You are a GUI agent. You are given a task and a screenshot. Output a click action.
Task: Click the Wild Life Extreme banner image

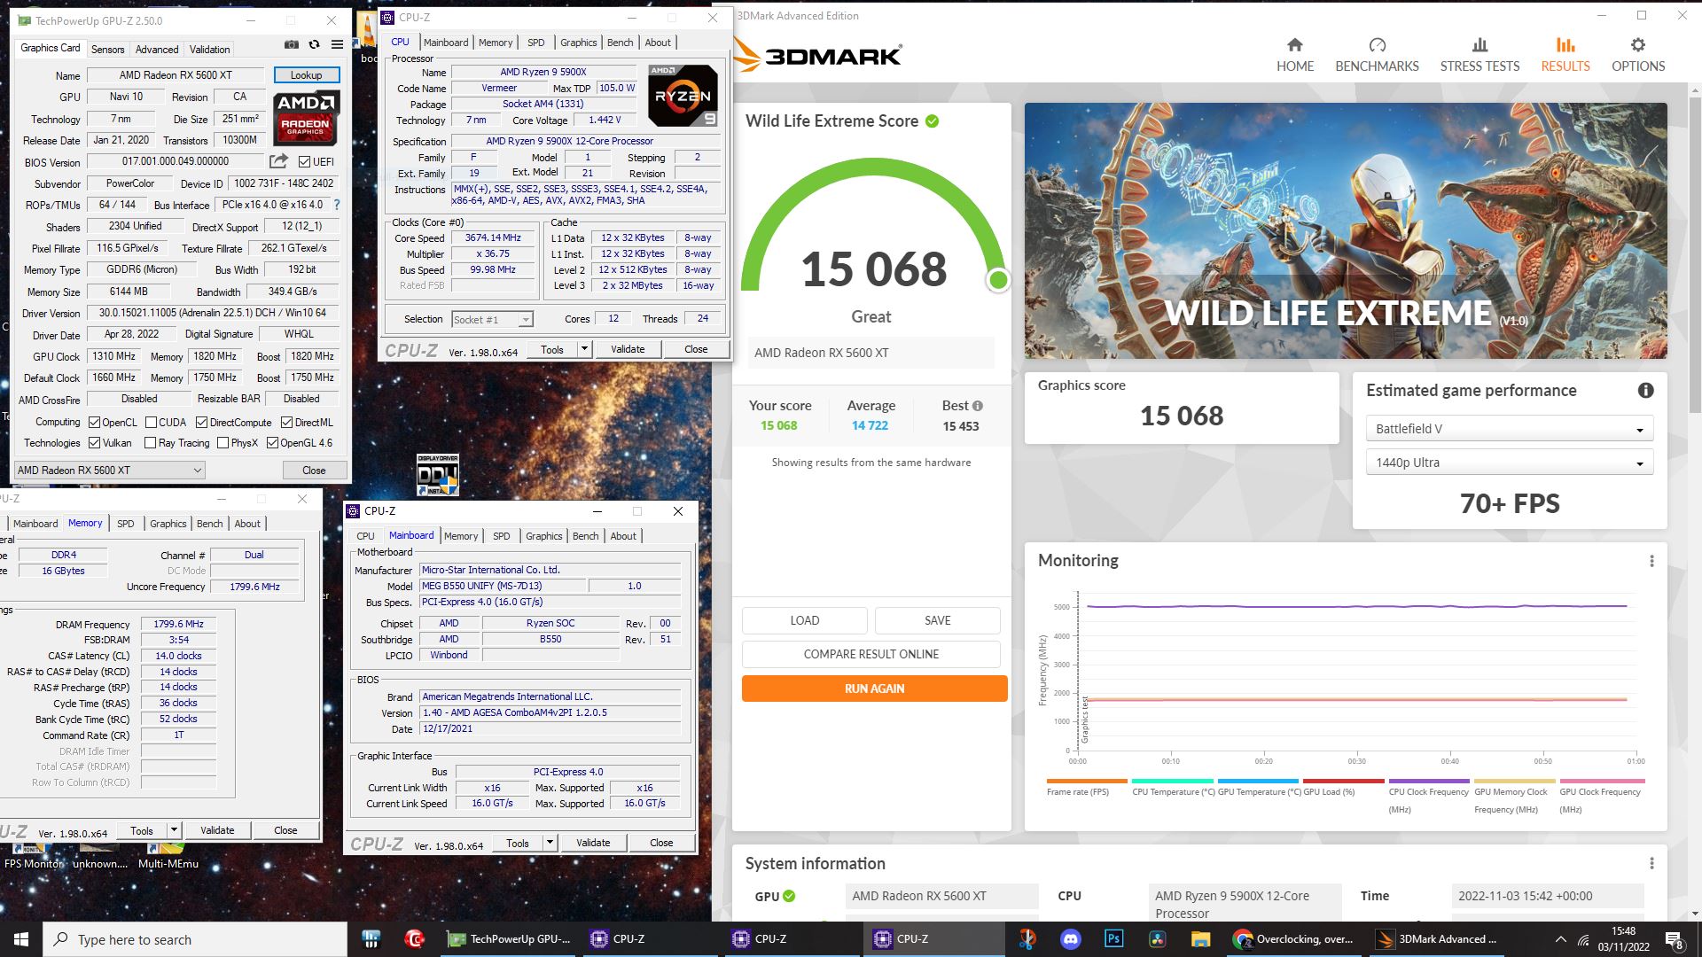[x=1346, y=230]
